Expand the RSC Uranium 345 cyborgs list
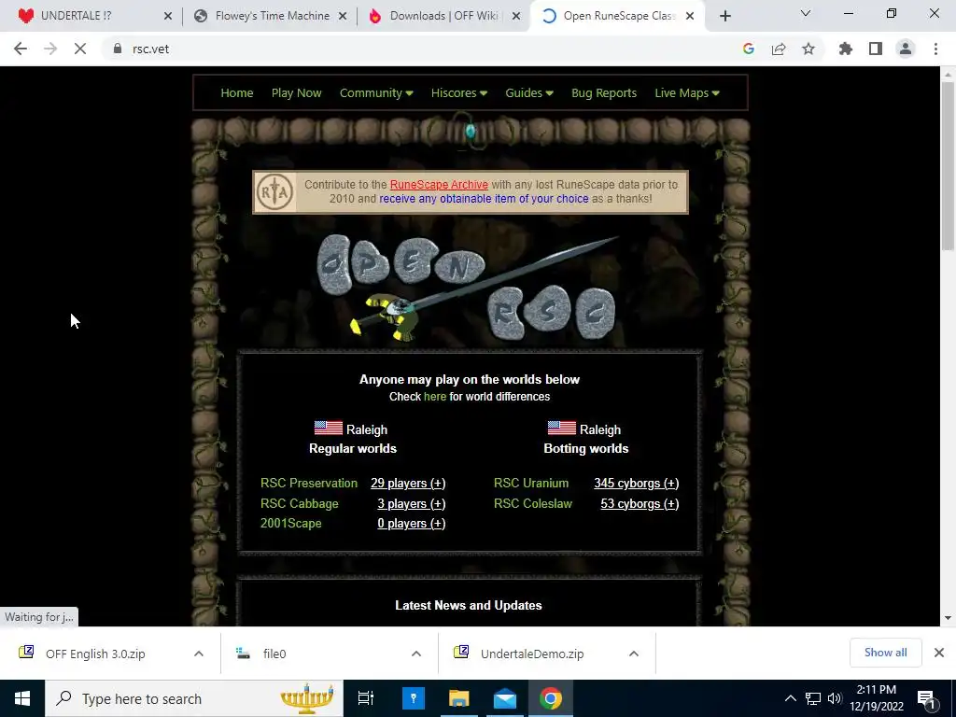Image resolution: width=956 pixels, height=717 pixels. (637, 483)
